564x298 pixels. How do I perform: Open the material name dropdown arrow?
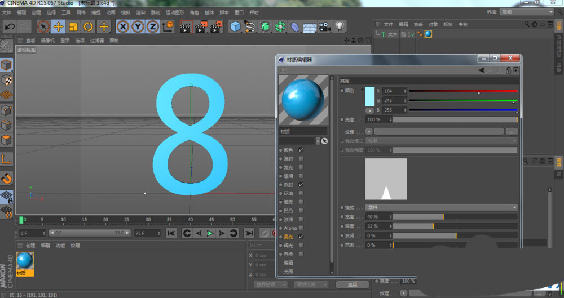pos(318,141)
